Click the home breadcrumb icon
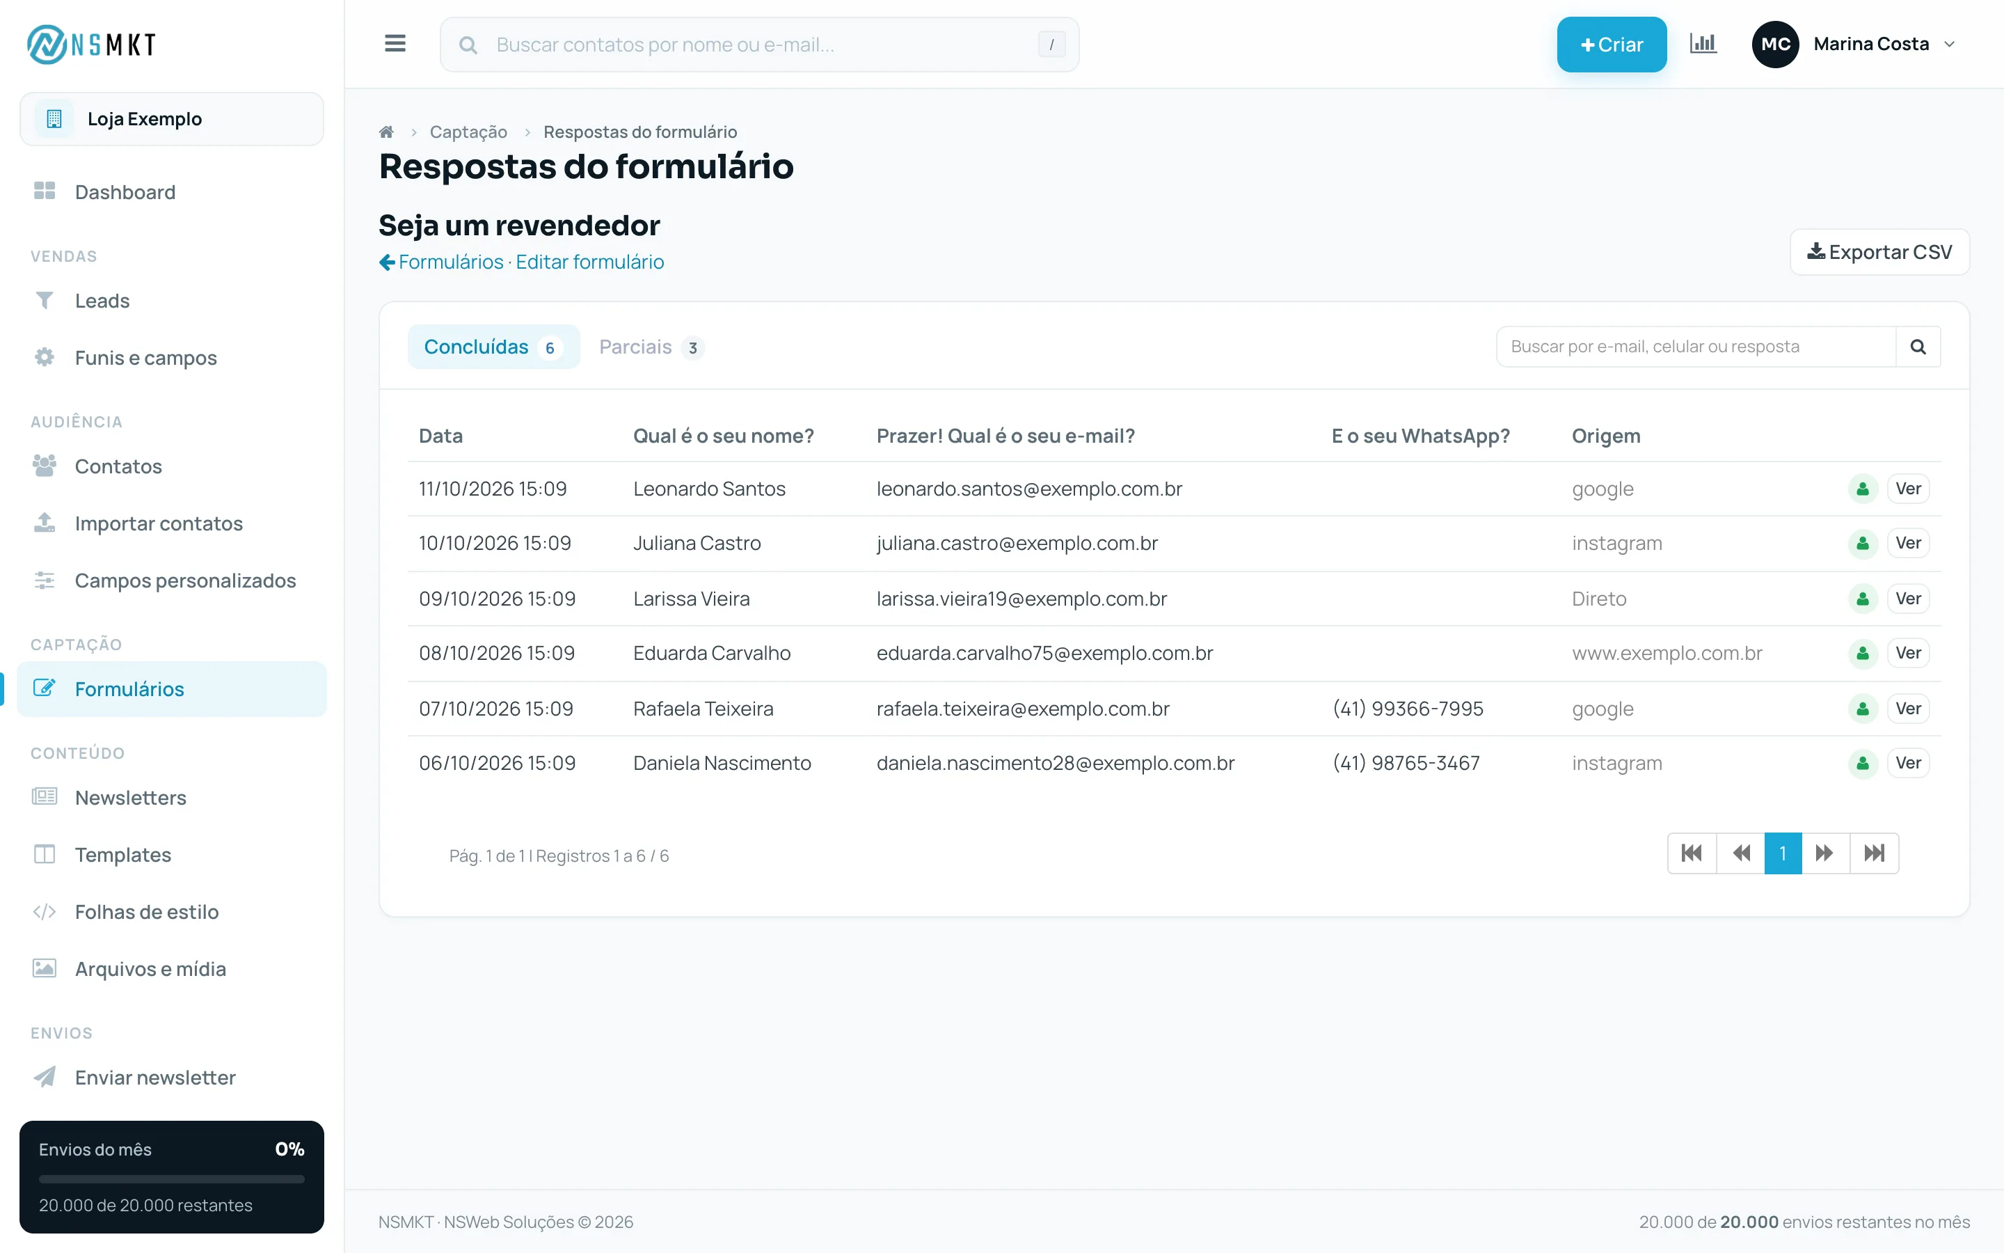The height and width of the screenshot is (1253, 2004). pos(386,132)
